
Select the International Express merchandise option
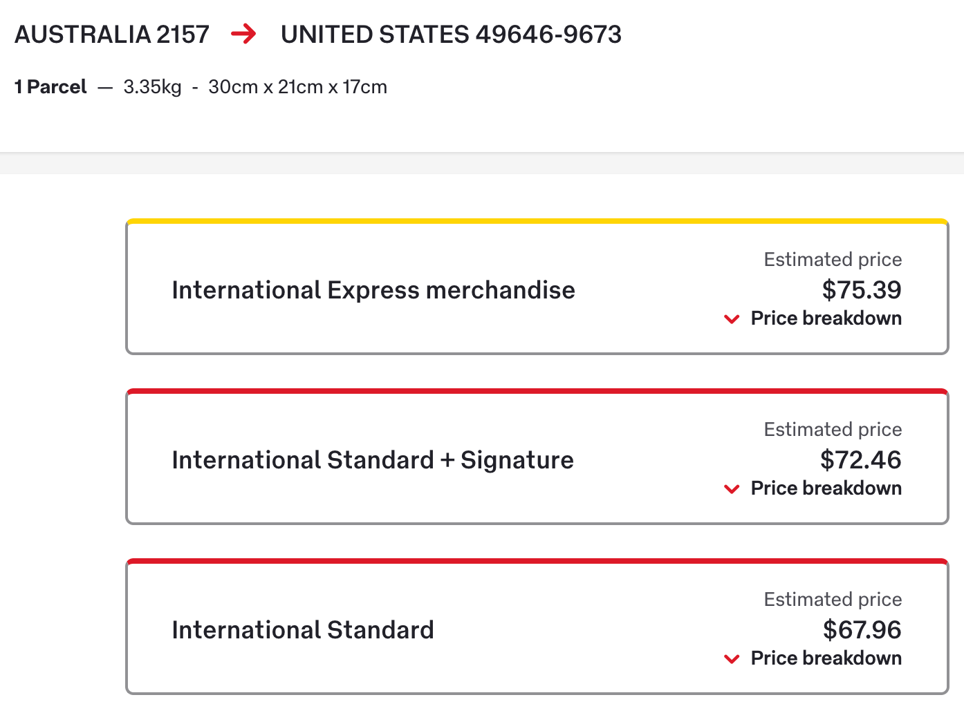(373, 290)
